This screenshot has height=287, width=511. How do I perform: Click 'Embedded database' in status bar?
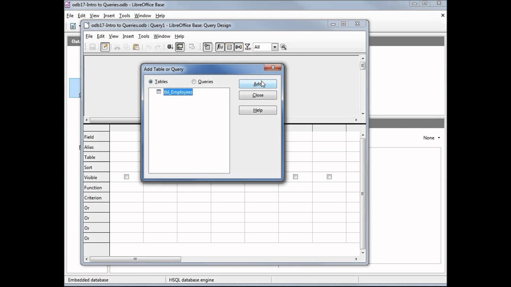(88, 280)
